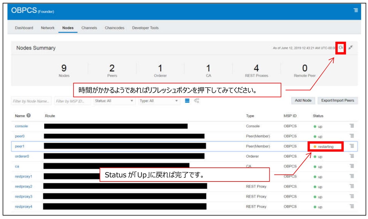
Task: Click the Add Node button
Action: [x=303, y=100]
